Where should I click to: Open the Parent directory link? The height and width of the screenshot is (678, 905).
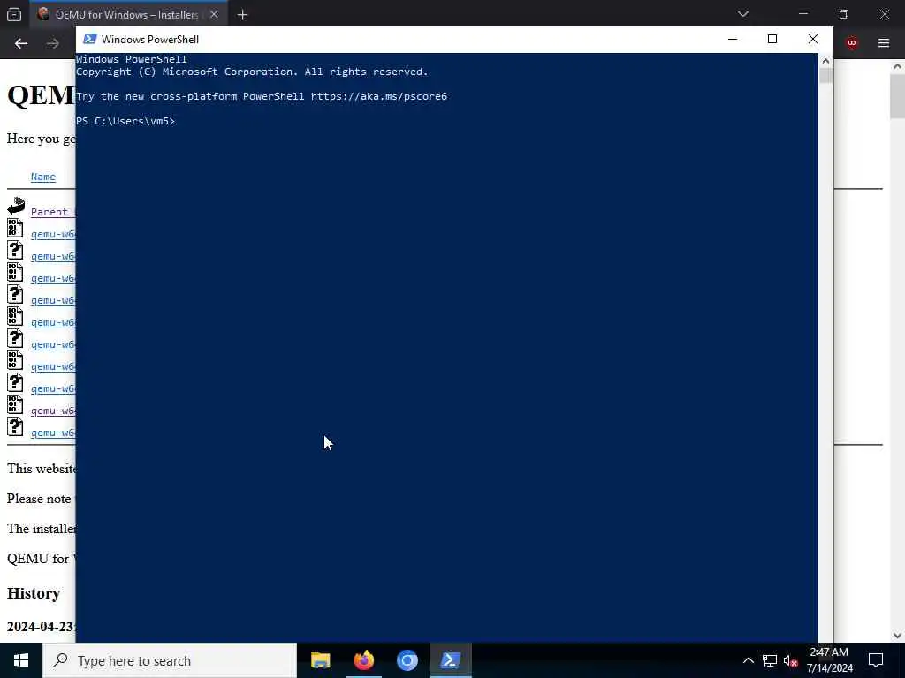(52, 212)
